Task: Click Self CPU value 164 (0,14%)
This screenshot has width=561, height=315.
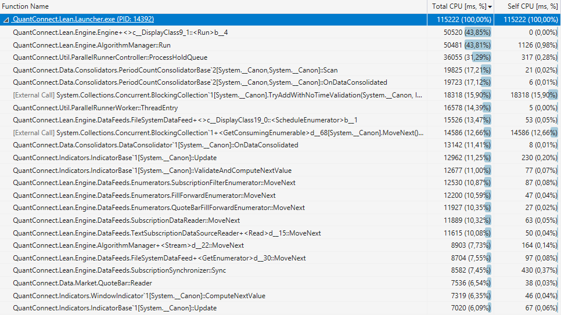Action: 540,245
